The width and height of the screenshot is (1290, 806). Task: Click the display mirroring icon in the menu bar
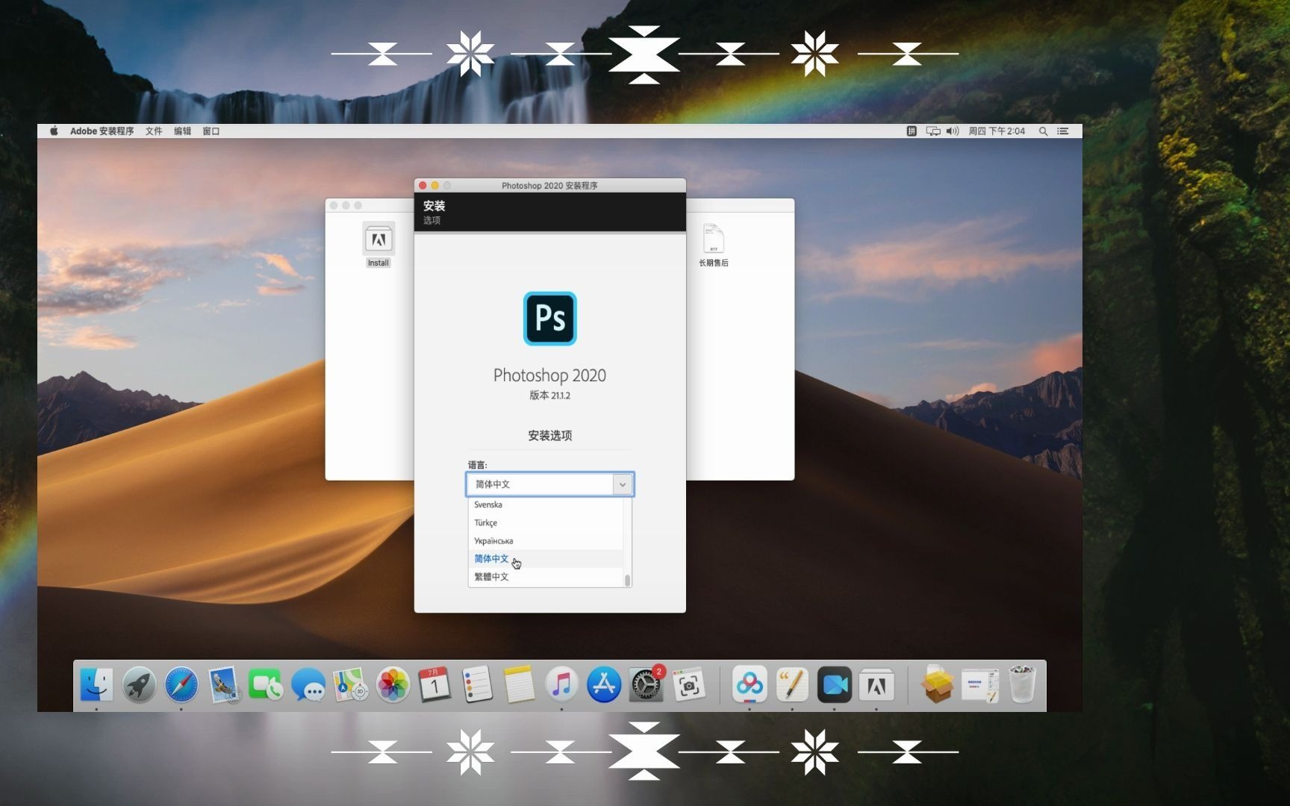click(933, 131)
